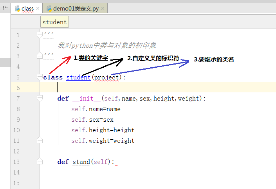Viewport: 276px width, 189px height.
Task: Click the weight parameter in __init__ signature
Action: (189, 98)
